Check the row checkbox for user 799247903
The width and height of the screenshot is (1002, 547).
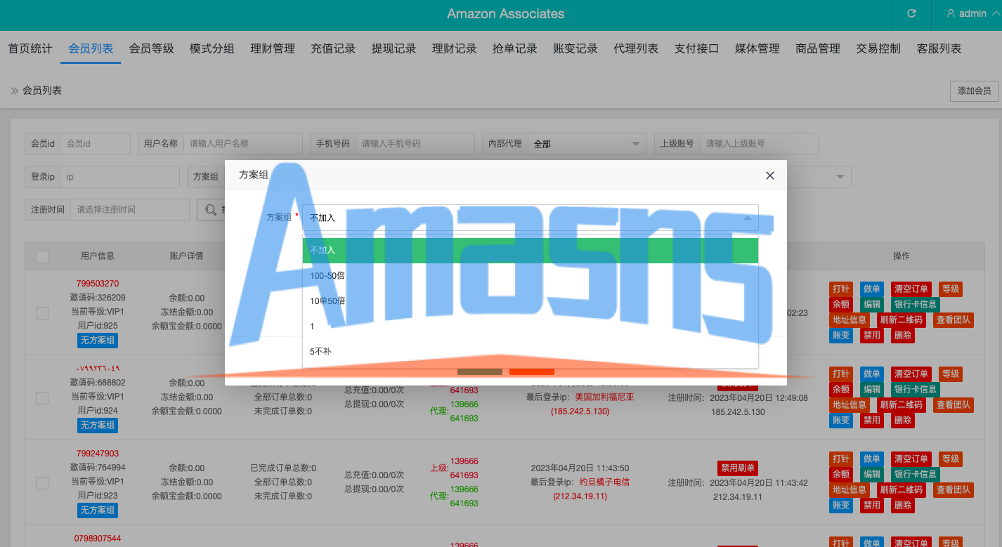42,482
